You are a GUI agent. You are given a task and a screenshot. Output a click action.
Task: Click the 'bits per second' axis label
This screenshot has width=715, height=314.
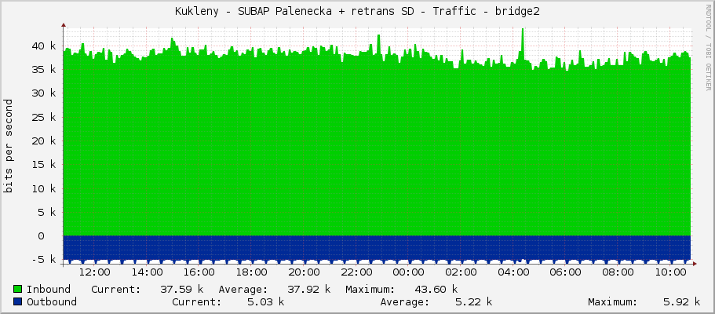(x=8, y=145)
